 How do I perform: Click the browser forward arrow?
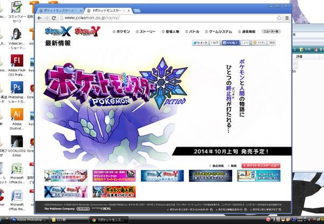click(46, 18)
